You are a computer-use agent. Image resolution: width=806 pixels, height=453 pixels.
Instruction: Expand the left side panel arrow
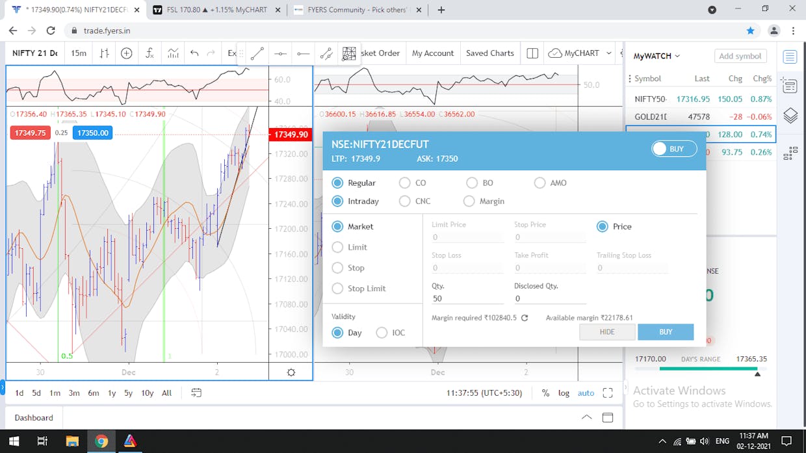pyautogui.click(x=2, y=388)
